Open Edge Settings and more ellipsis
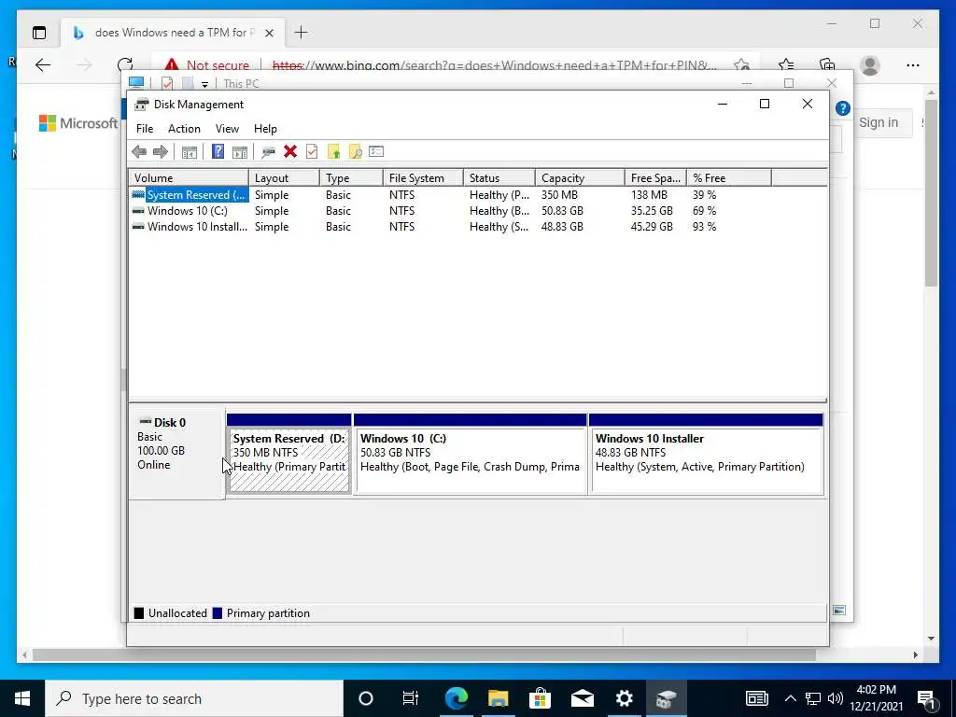The height and width of the screenshot is (717, 956). [913, 65]
